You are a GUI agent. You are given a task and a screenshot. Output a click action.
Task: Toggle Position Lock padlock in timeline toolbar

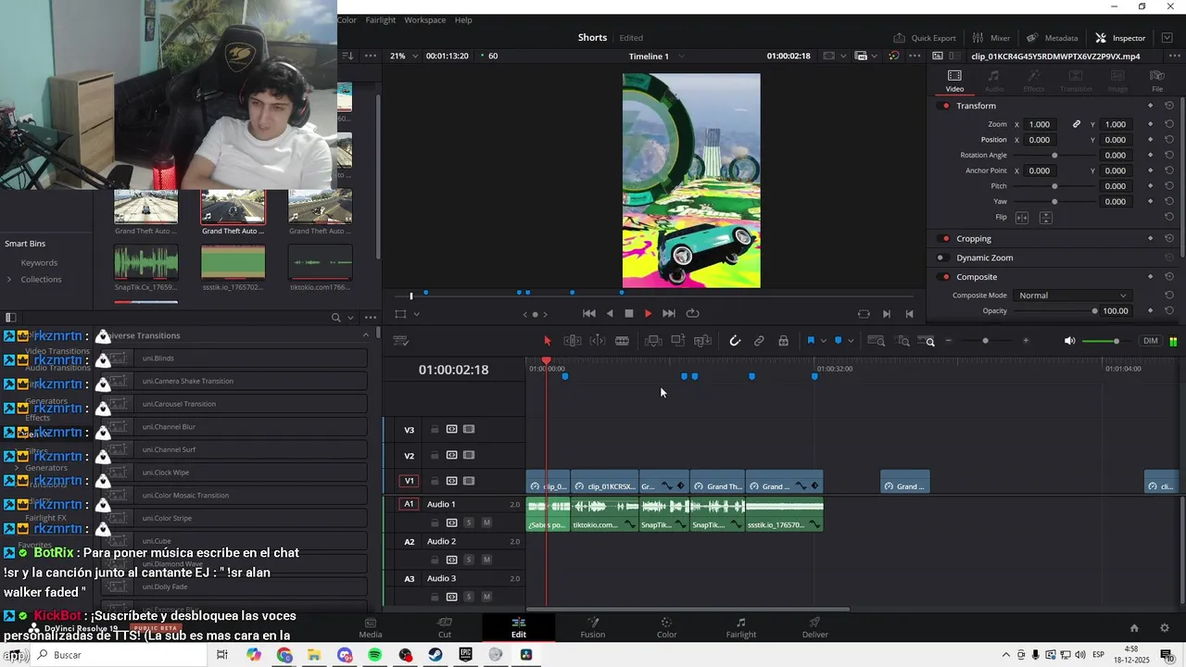tap(783, 341)
